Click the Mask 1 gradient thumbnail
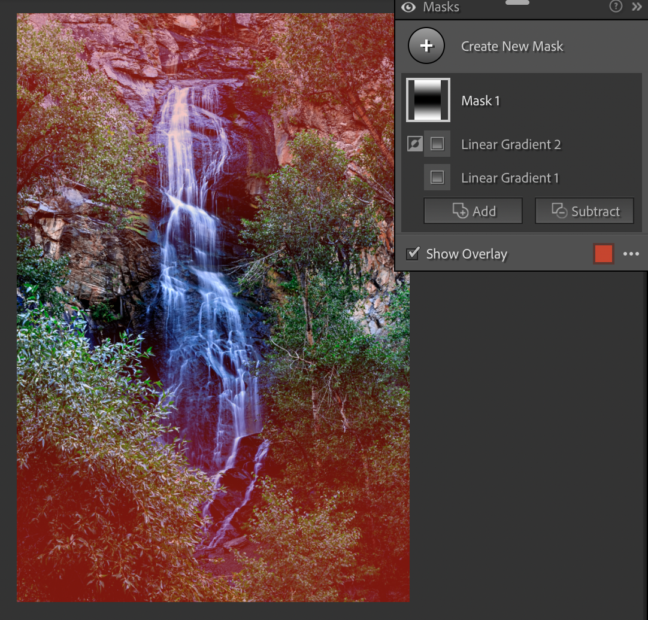Viewport: 648px width, 620px height. (428, 100)
